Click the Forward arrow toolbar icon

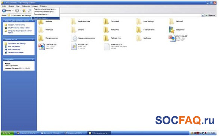(17, 10)
